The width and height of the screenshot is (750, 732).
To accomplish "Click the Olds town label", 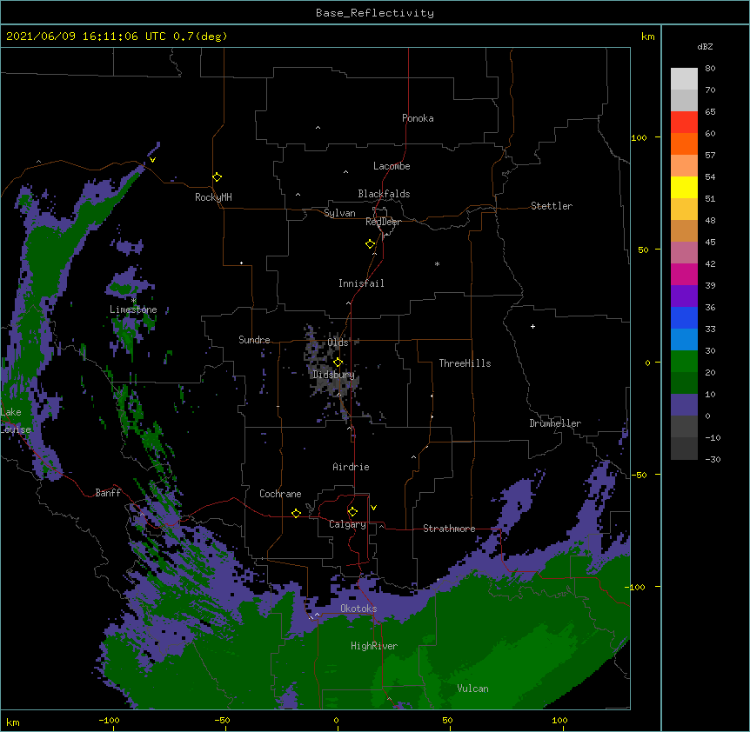I will (x=338, y=343).
